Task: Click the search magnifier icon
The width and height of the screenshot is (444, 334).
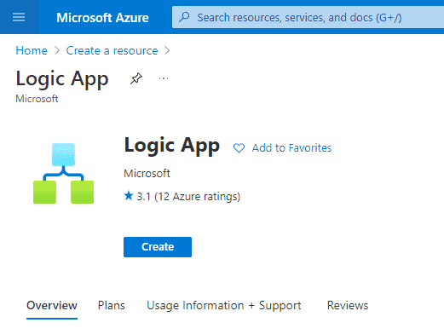Action: [184, 17]
